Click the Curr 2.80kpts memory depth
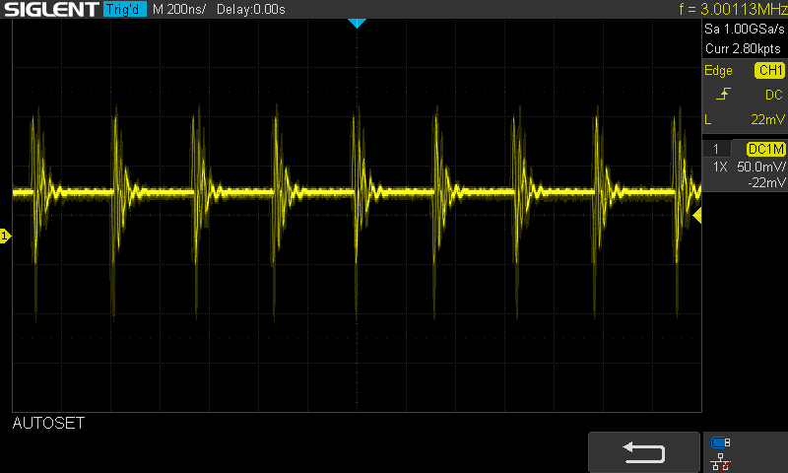 click(x=743, y=48)
